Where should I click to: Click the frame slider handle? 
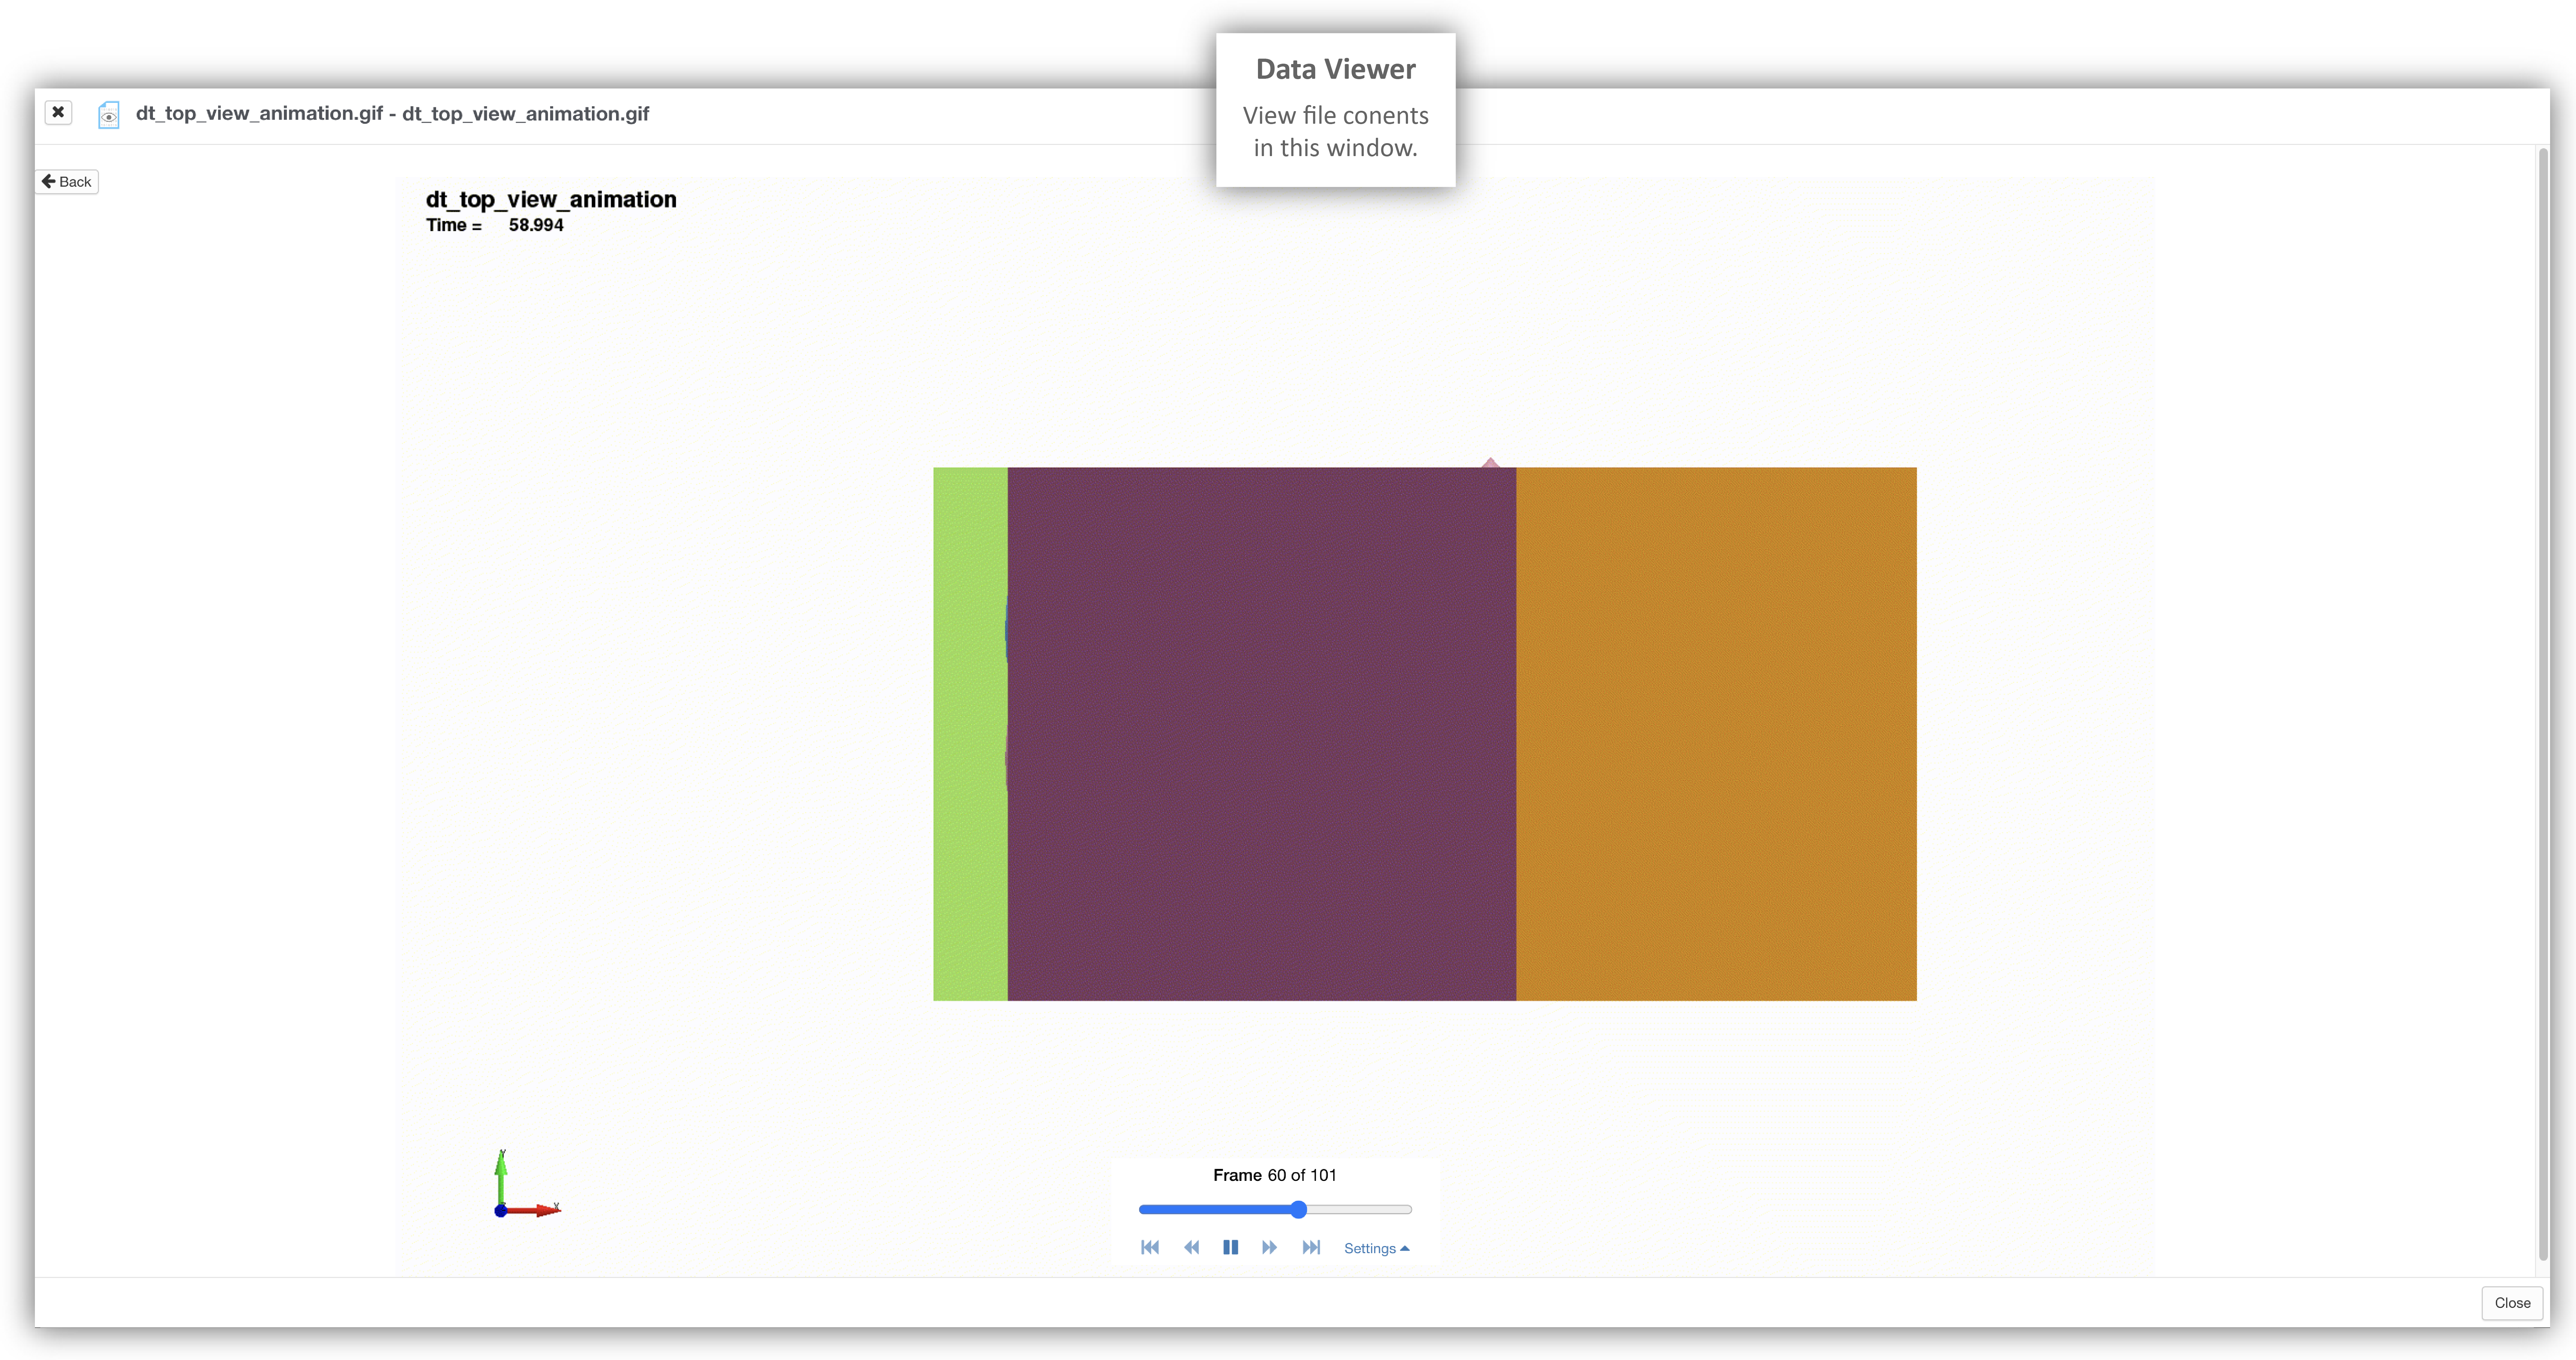pos(1298,1209)
